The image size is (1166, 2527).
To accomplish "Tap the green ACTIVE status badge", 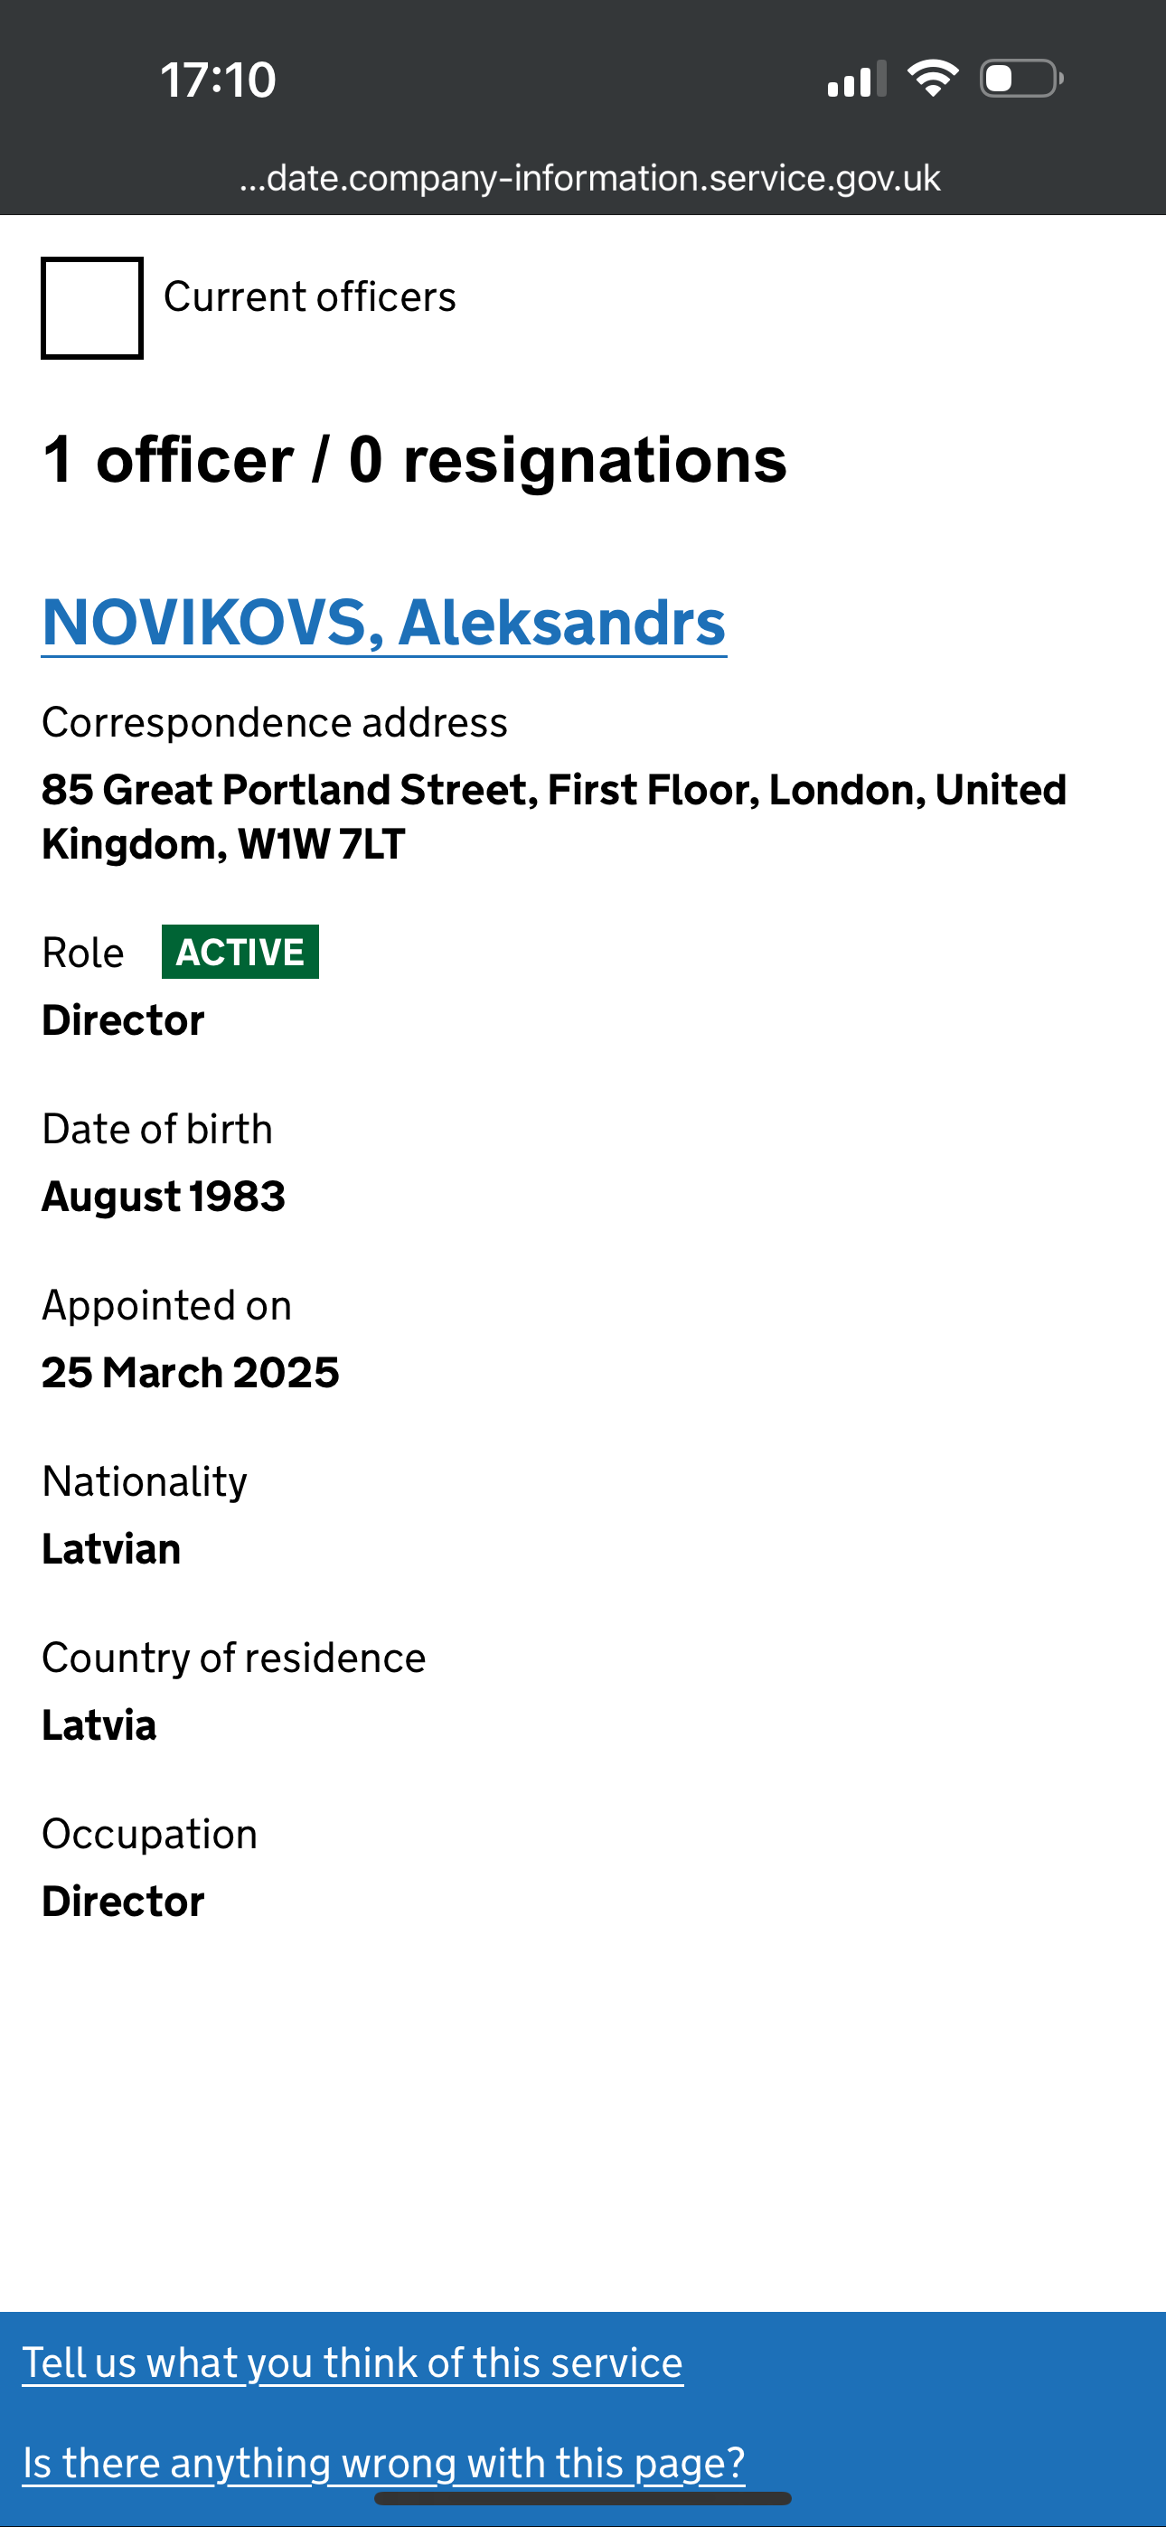I will 240,952.
